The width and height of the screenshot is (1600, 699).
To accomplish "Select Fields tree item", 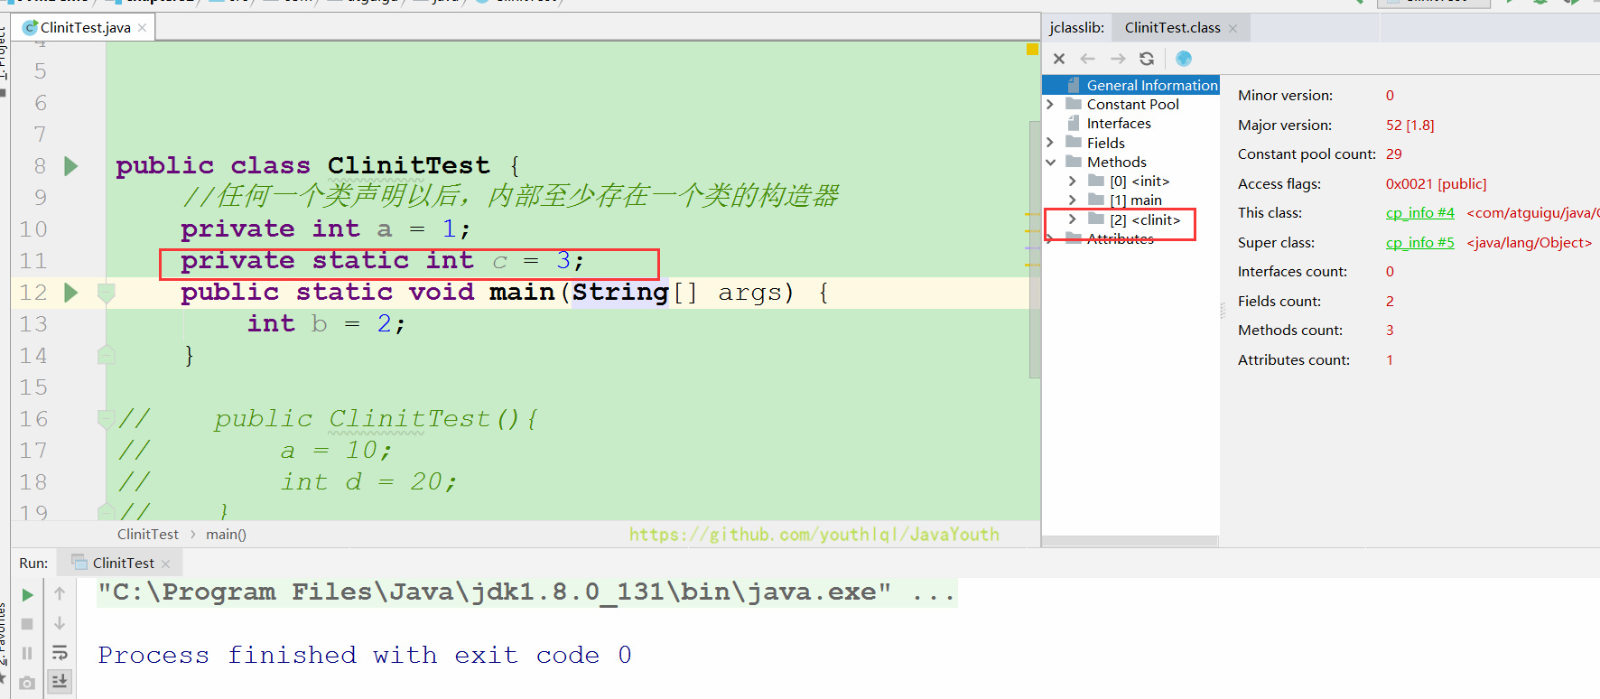I will 1105,143.
